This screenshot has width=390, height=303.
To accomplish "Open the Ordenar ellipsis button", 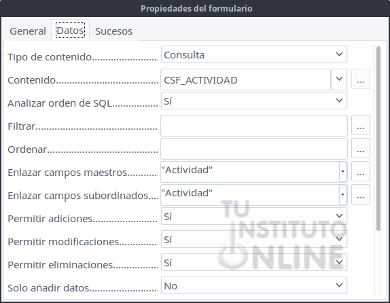I will click(x=360, y=148).
